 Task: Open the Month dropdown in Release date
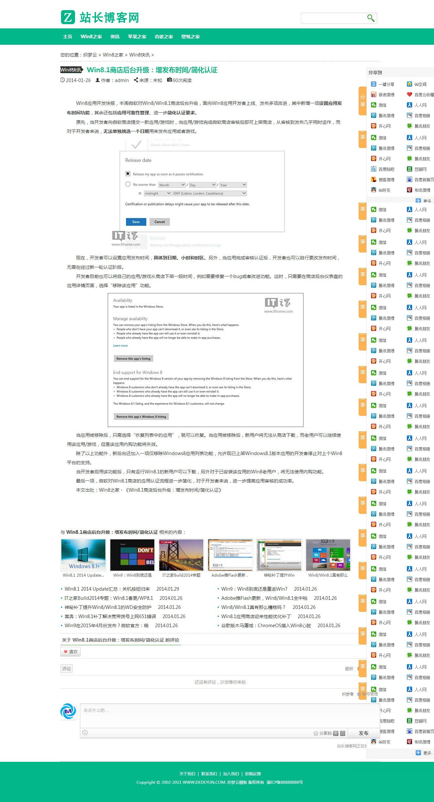coord(172,185)
